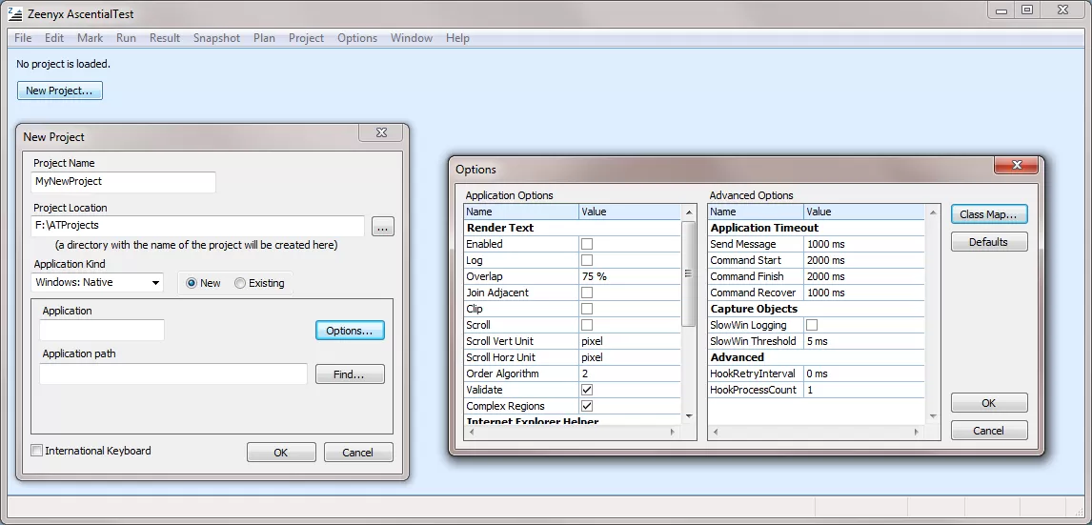Select the Existing radio button
Image resolution: width=1092 pixels, height=525 pixels.
(240, 283)
